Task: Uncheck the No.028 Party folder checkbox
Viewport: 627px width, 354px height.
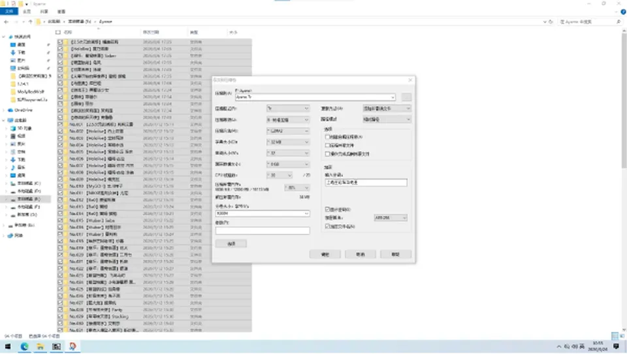Action: click(60, 310)
